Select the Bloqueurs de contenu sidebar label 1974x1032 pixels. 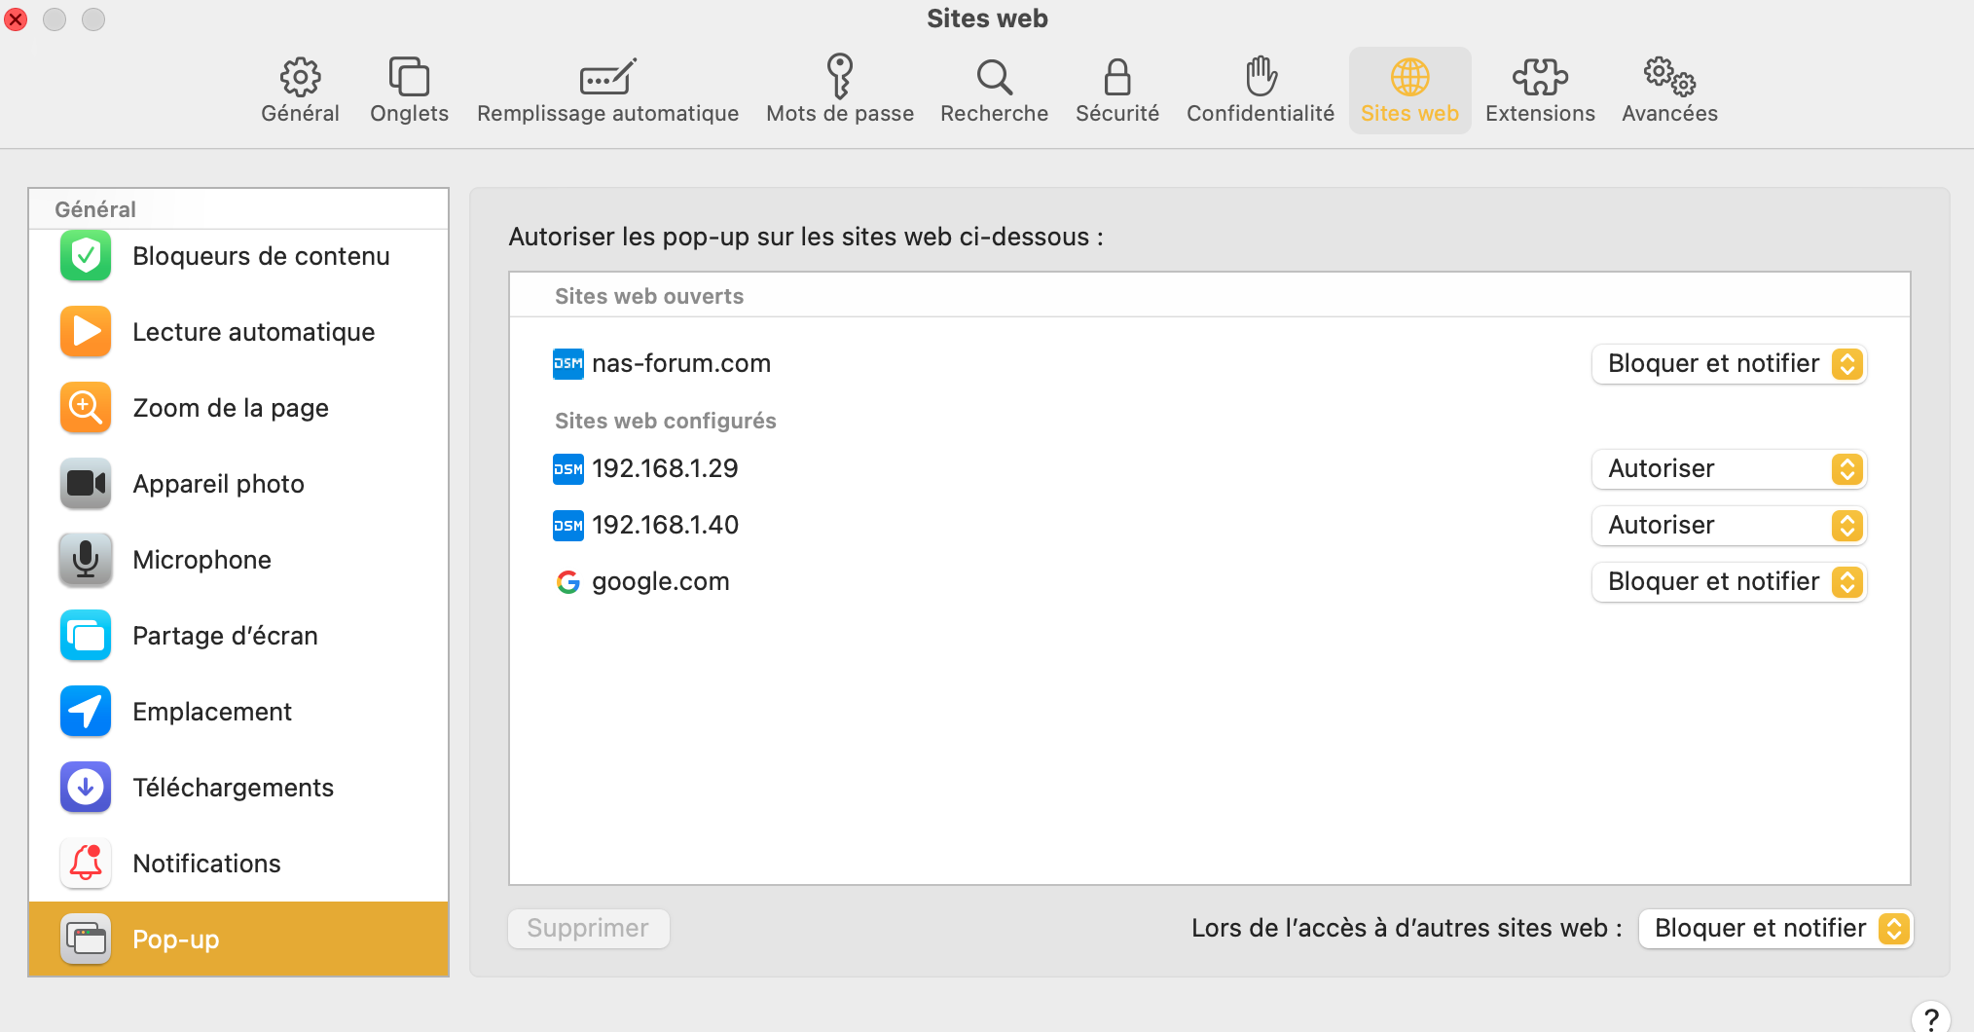click(x=261, y=256)
